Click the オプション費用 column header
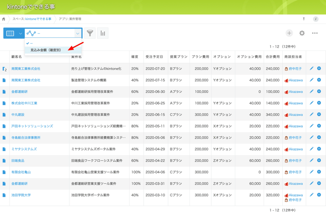Screen dimensions: 326x214 249,57
